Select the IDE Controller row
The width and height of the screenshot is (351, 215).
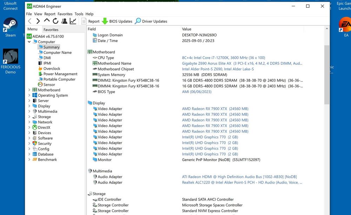[205, 199]
